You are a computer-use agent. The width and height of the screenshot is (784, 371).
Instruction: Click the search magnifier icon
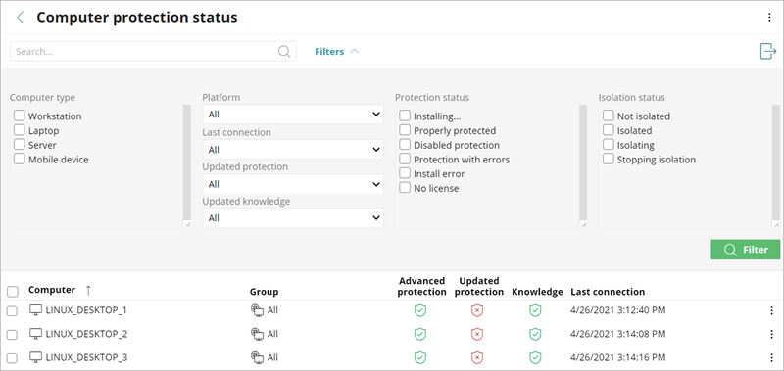point(284,52)
